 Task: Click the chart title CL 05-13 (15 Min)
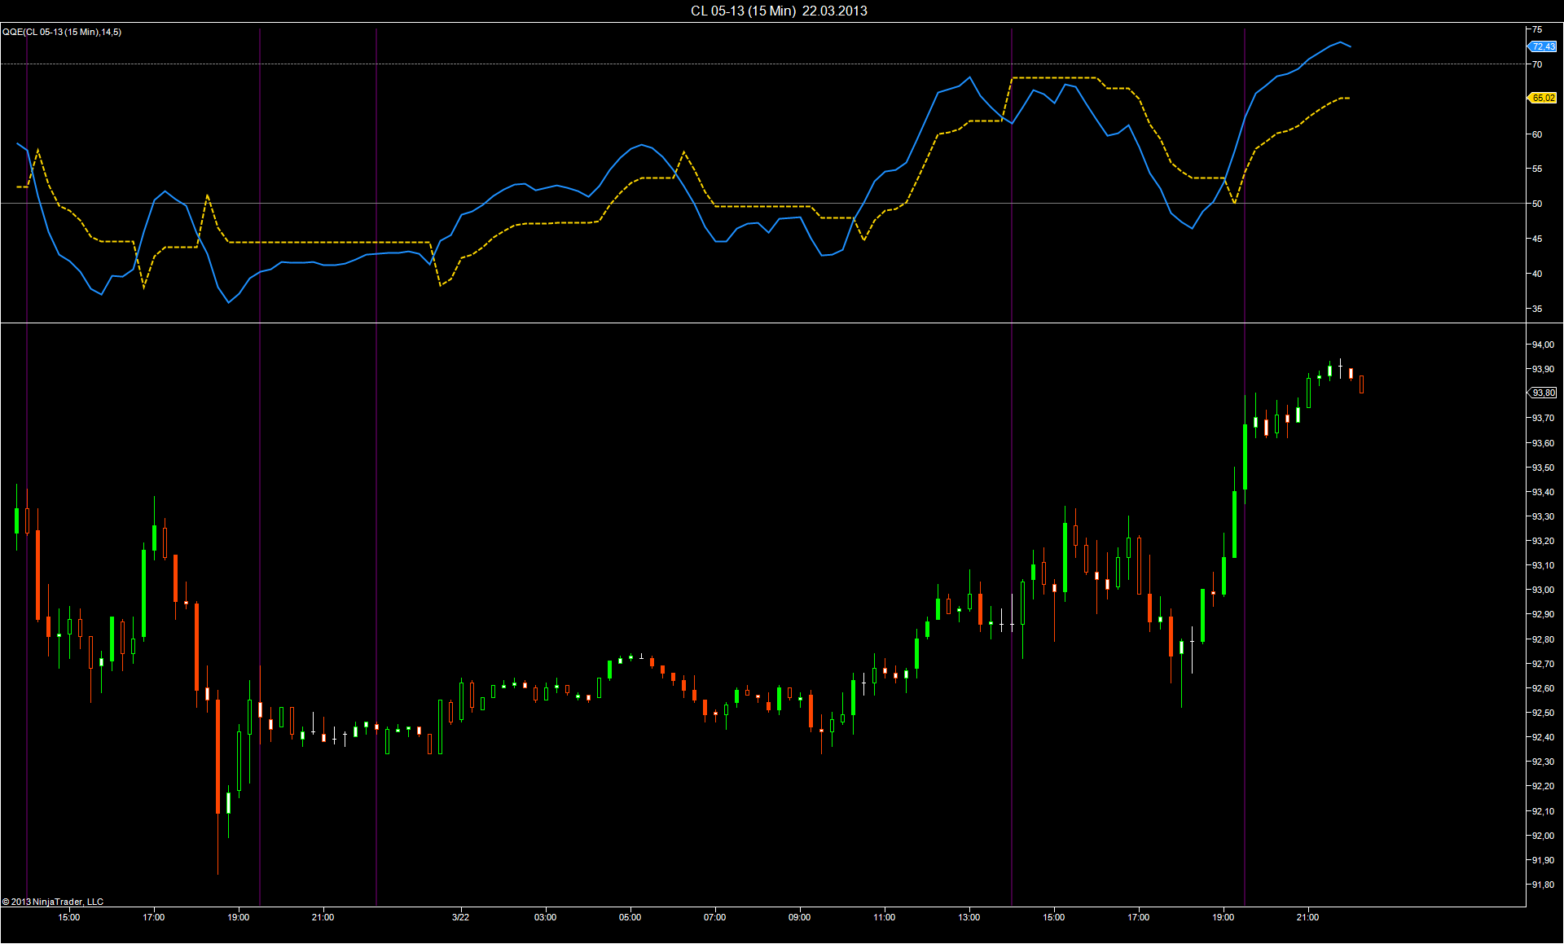click(x=779, y=11)
